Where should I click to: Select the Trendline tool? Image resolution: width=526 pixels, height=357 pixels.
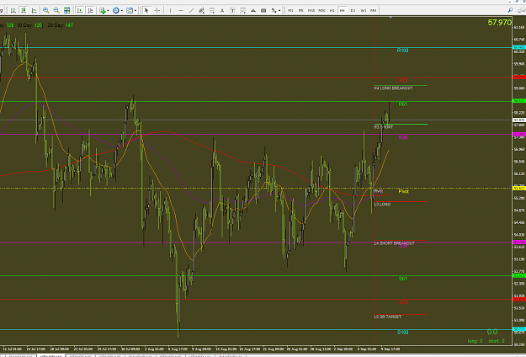click(x=191, y=10)
